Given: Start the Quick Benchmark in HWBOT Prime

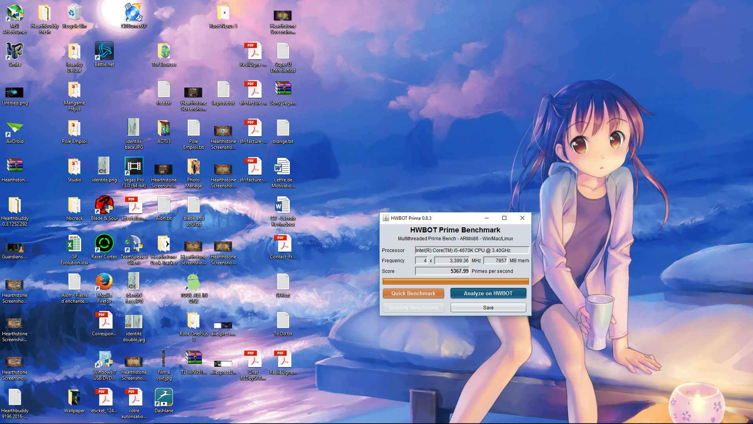Looking at the screenshot, I should coord(413,293).
